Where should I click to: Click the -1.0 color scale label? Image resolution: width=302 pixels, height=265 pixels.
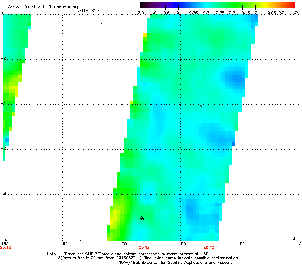point(152,13)
